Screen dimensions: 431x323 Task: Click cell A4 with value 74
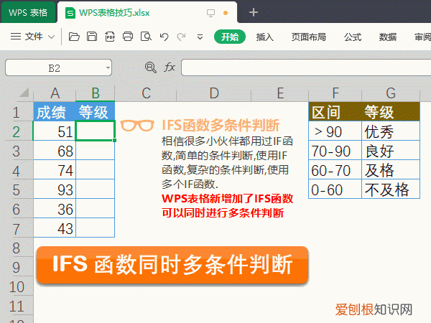55,170
